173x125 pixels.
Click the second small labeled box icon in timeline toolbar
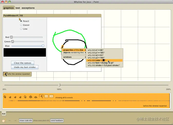click(51, 96)
